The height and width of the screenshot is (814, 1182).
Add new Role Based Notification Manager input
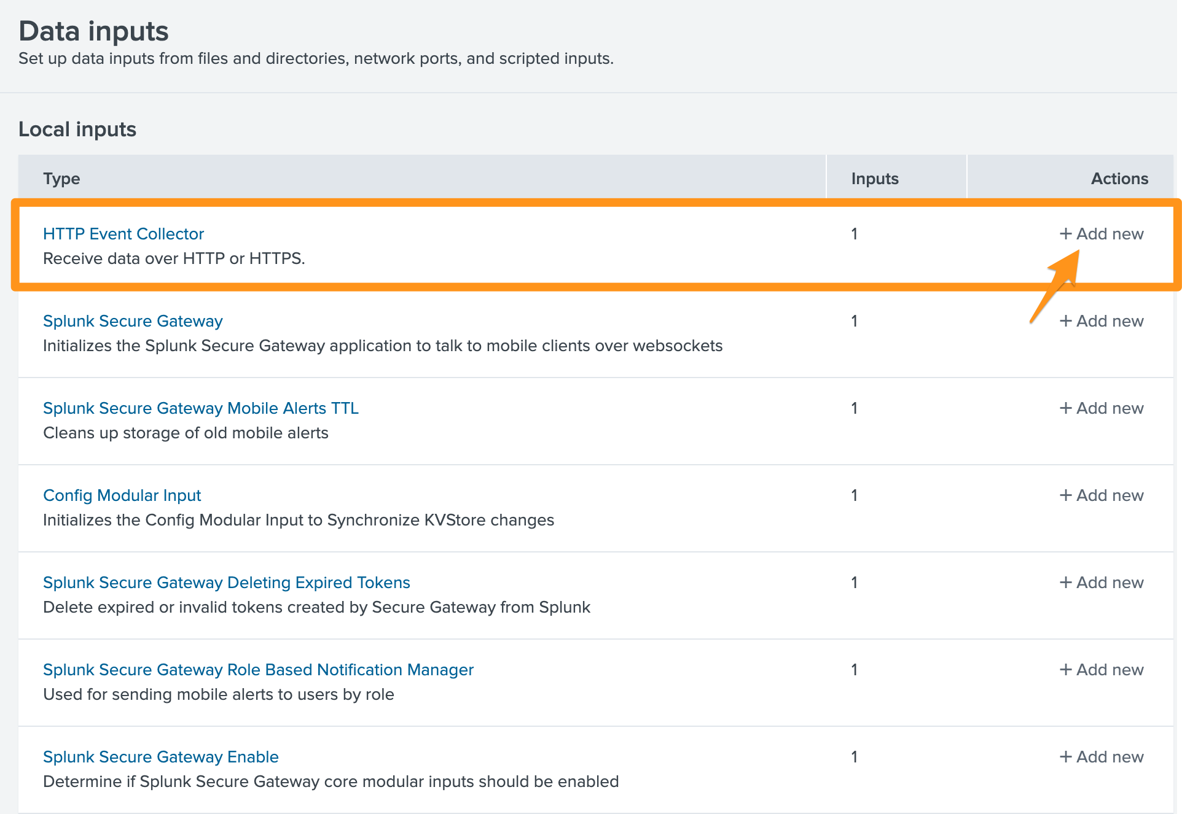(x=1102, y=670)
